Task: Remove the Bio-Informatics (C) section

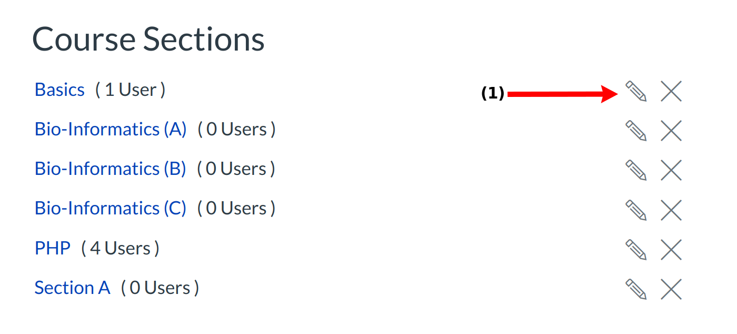Action: (x=671, y=210)
